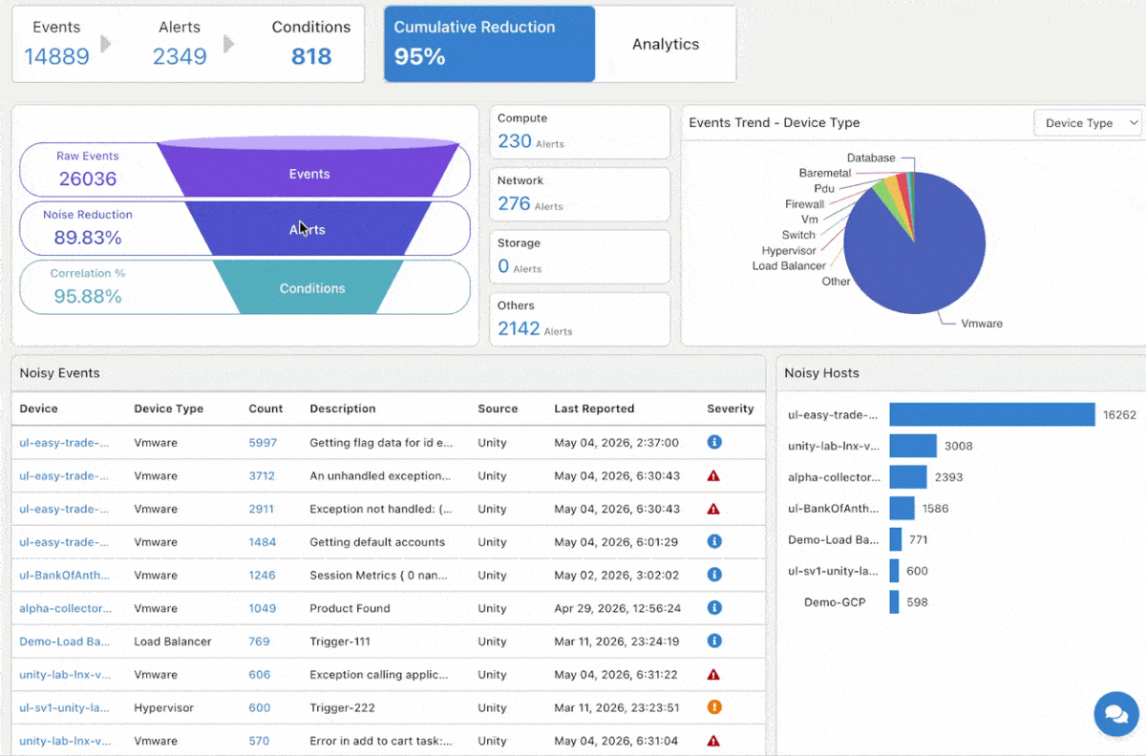Screen dimensions: 1146x756
Task: Click the Load Balancer device type cell
Action: coord(172,641)
